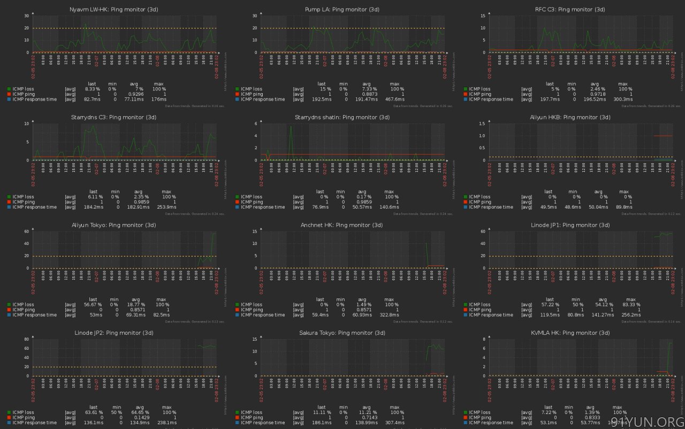The image size is (685, 429).
Task: Click the Anchnet HK graph plot area
Action: click(x=353, y=250)
